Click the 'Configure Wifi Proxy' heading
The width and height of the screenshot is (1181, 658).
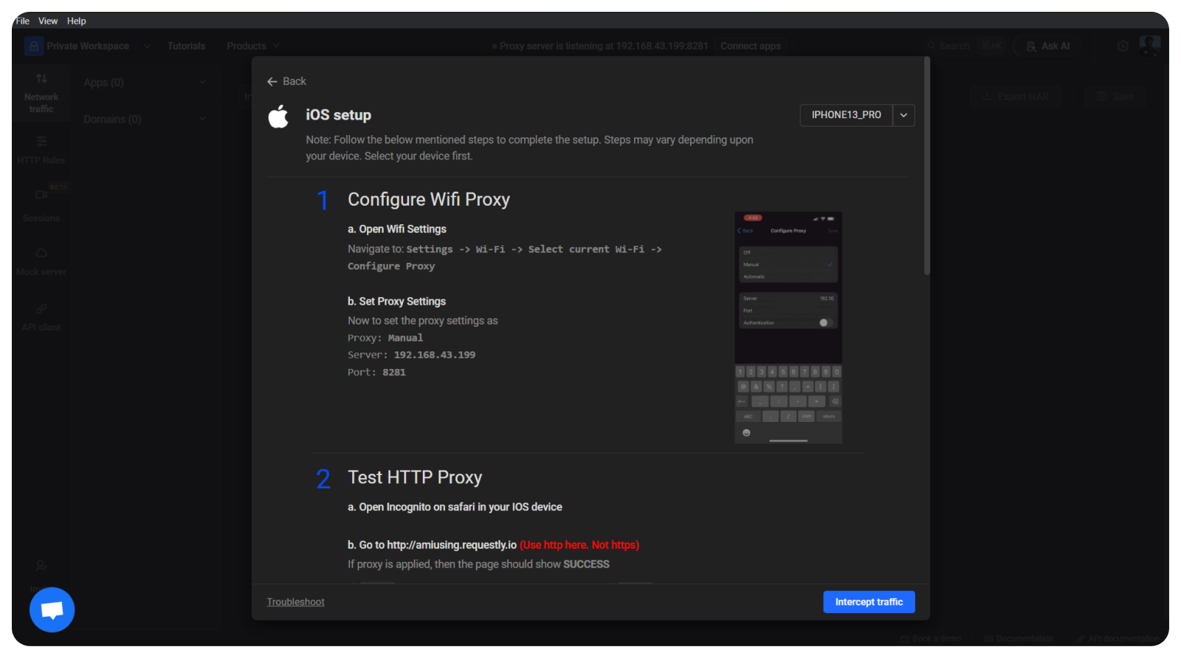click(429, 199)
